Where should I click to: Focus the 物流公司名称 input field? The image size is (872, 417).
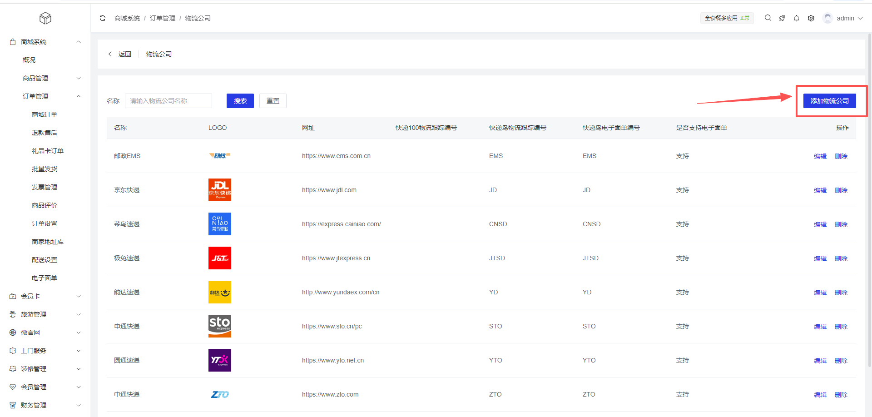(168, 101)
